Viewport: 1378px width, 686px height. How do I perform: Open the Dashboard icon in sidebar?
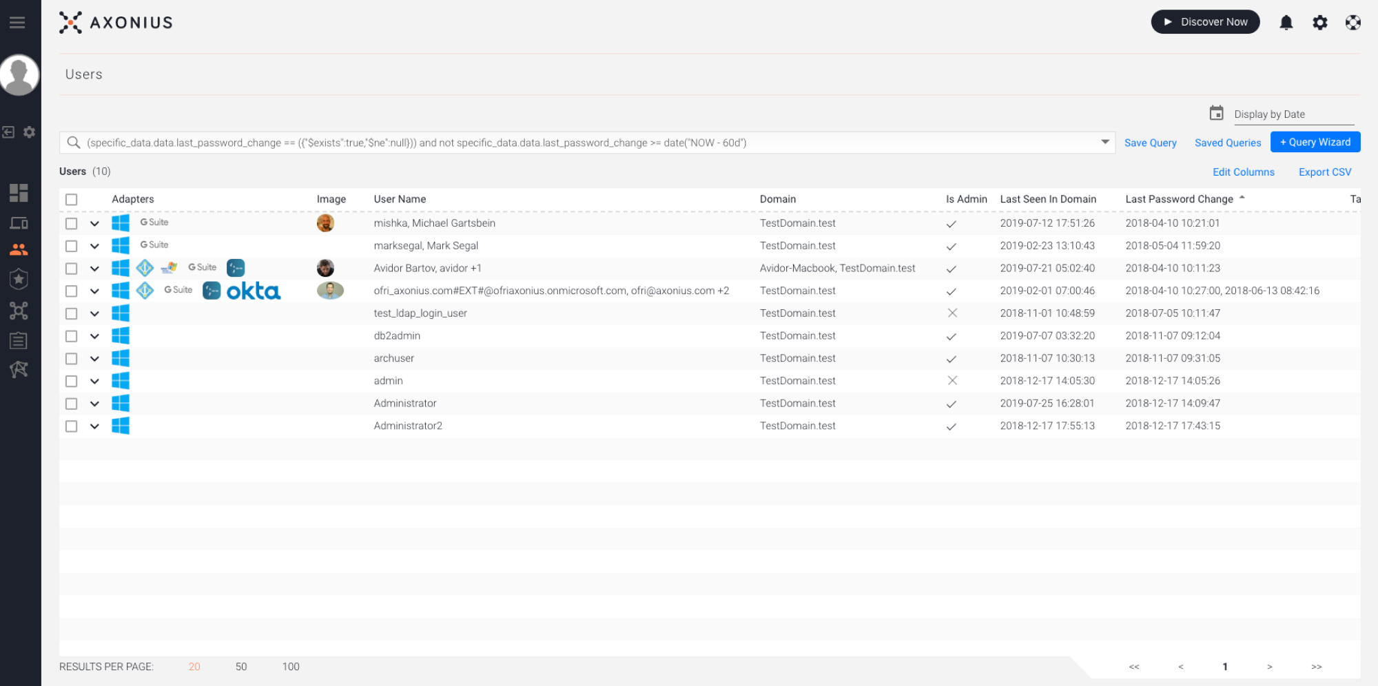19,193
